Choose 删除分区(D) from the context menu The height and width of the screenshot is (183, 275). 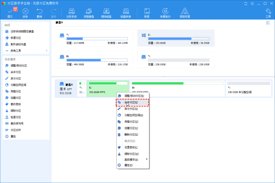point(133,135)
